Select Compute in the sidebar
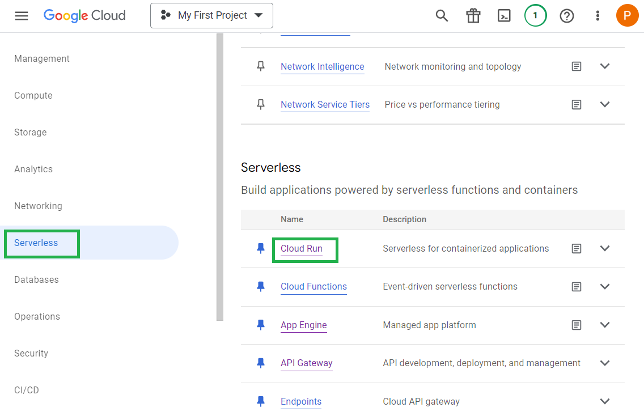 click(33, 96)
